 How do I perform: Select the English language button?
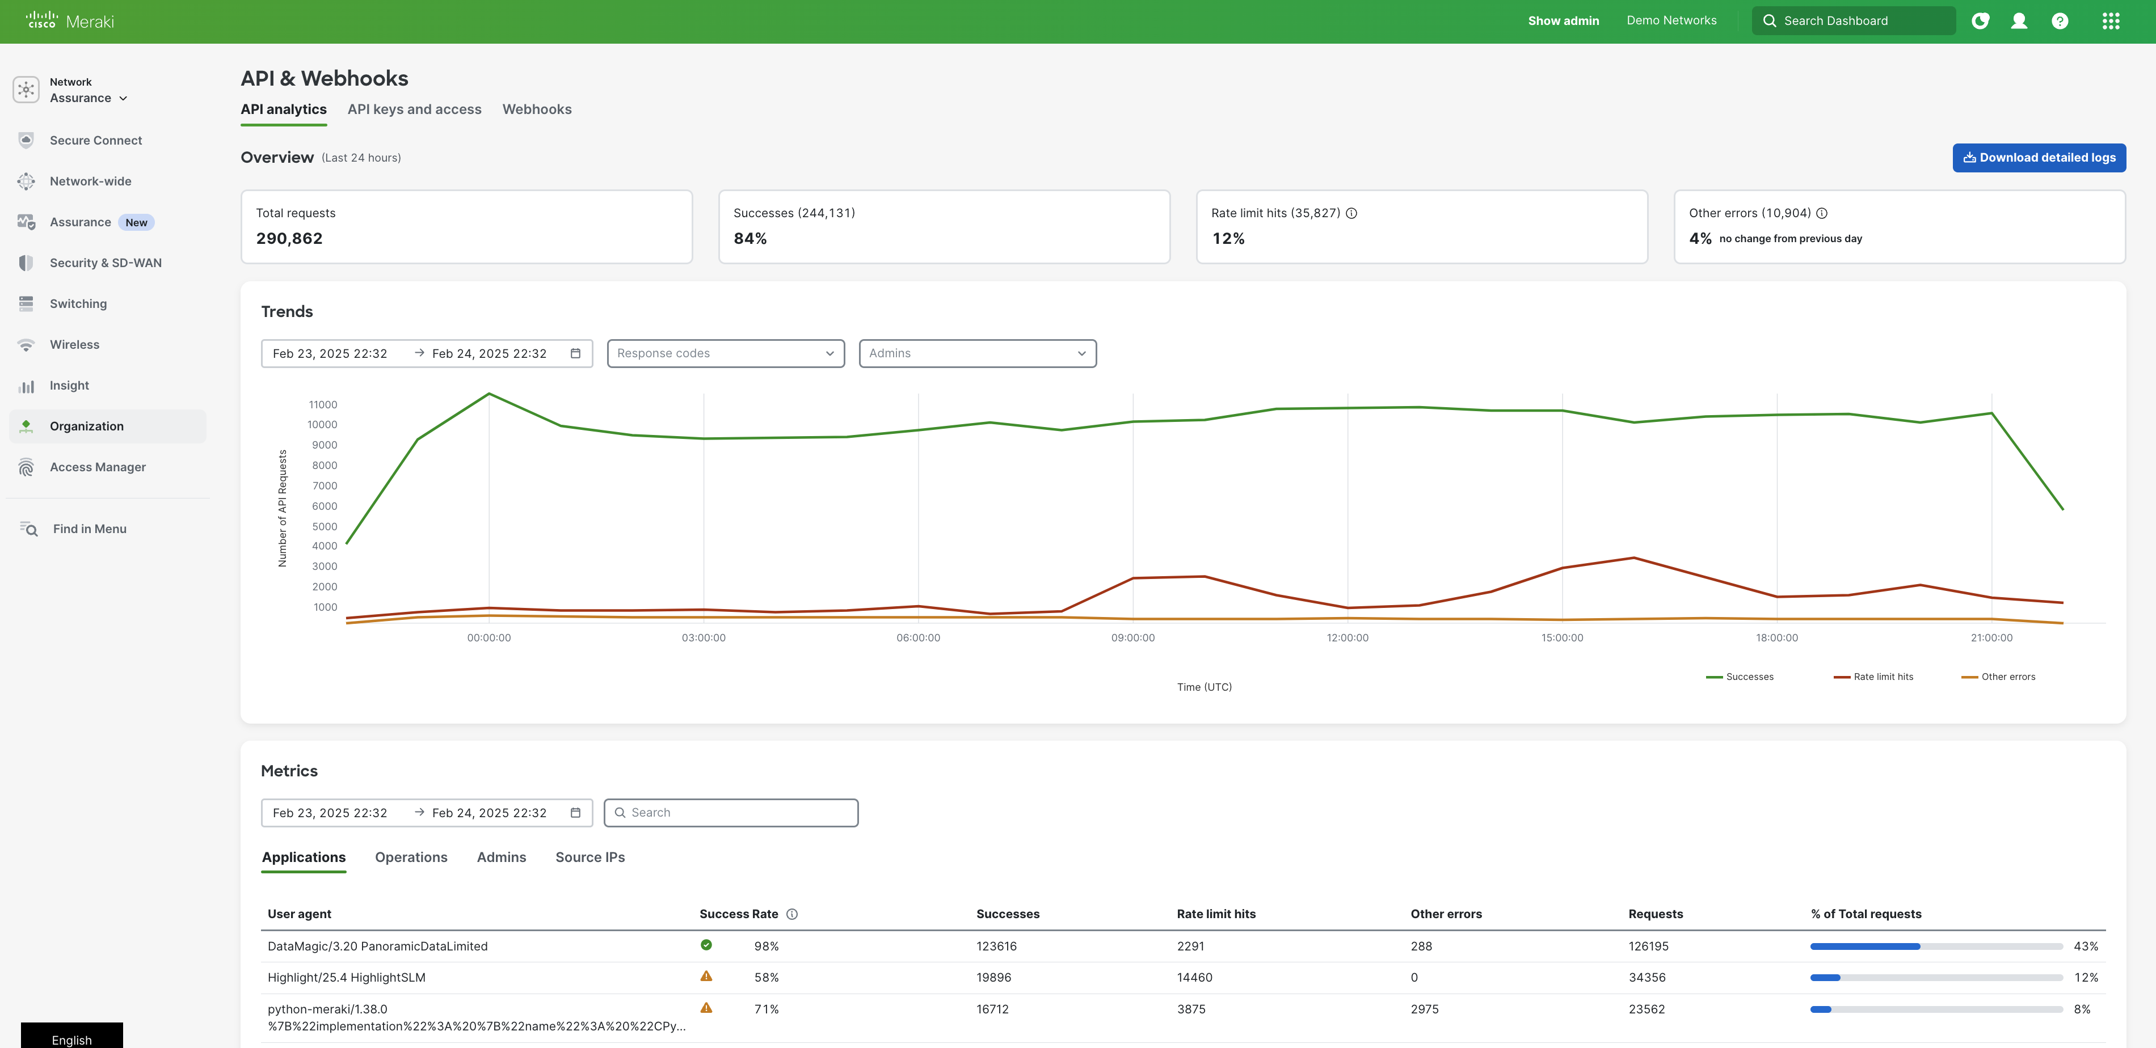pyautogui.click(x=70, y=1039)
